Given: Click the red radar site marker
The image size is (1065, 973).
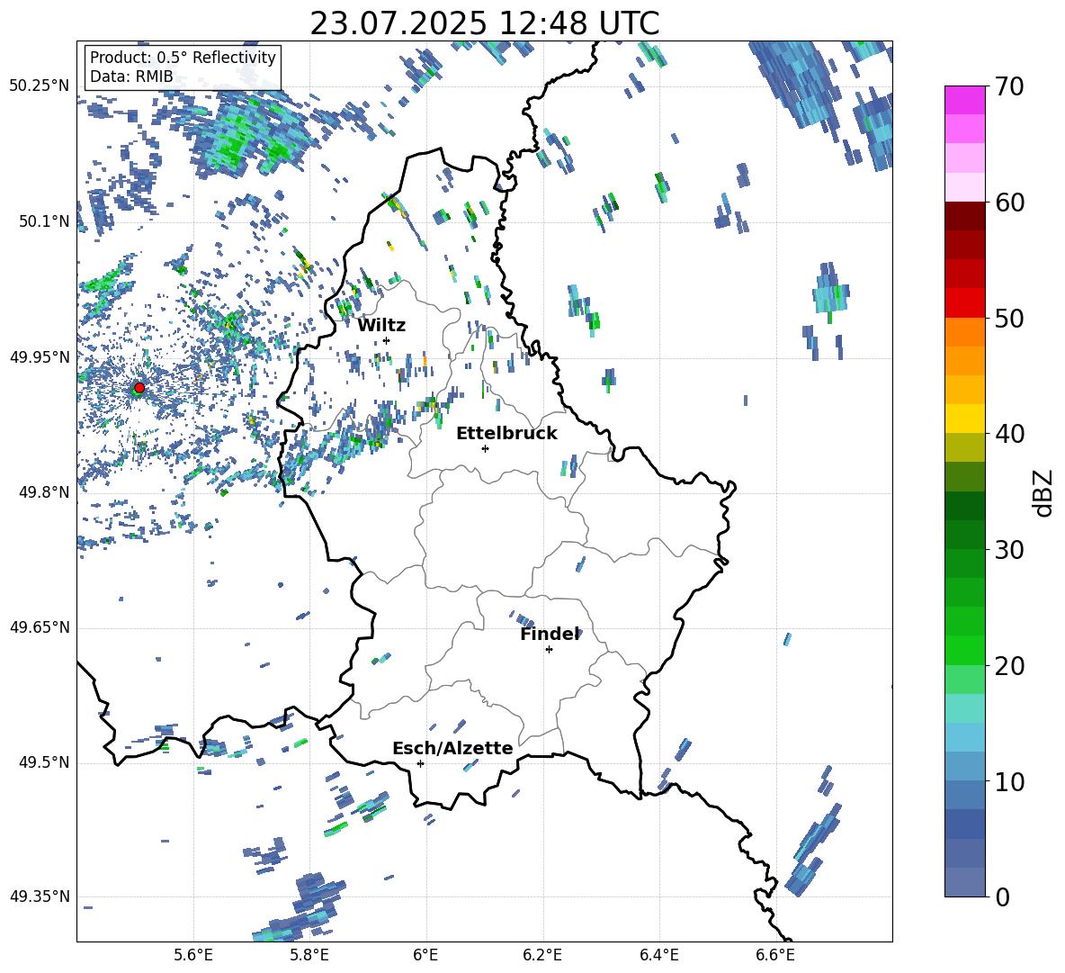Looking at the screenshot, I should tap(139, 388).
